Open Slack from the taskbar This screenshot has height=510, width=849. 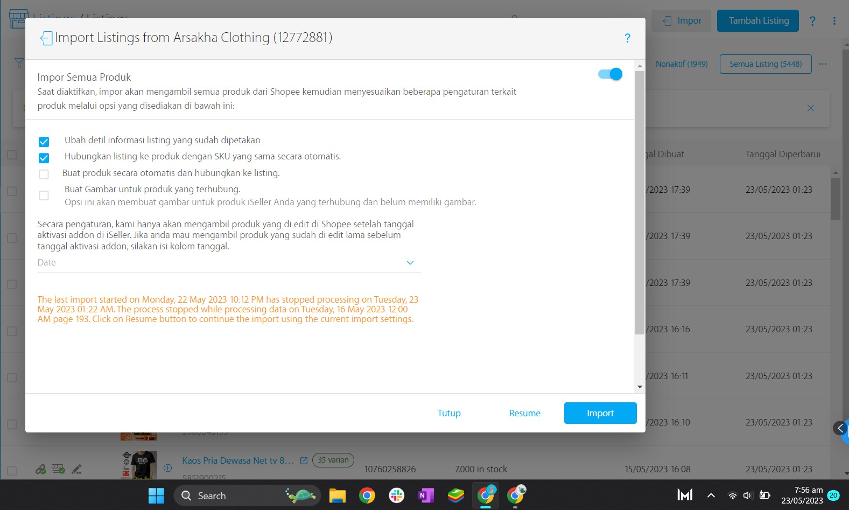pos(397,495)
